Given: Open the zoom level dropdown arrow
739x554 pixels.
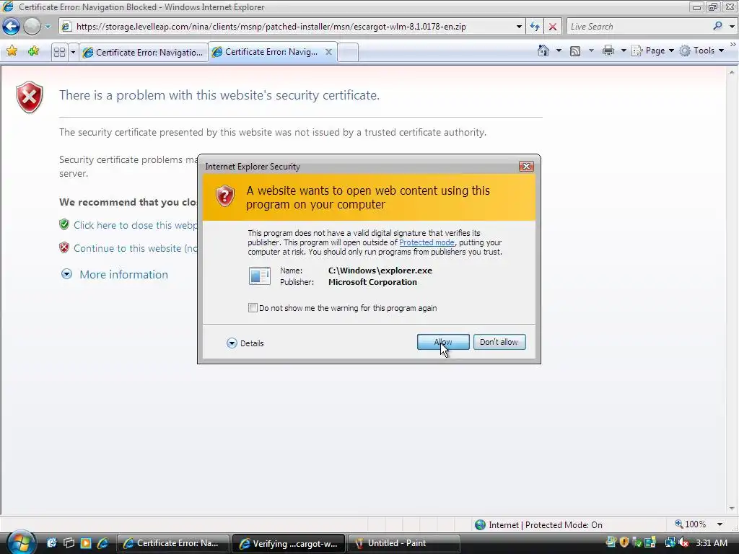Looking at the screenshot, I should click(720, 524).
